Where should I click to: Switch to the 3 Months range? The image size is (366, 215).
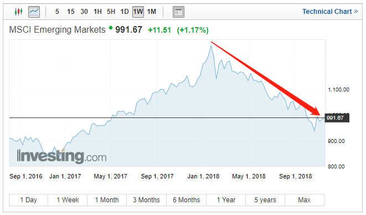click(146, 200)
